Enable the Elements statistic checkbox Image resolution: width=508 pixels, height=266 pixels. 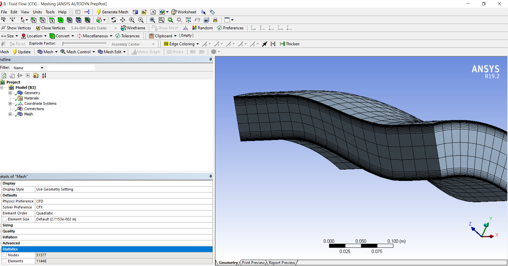5,261
